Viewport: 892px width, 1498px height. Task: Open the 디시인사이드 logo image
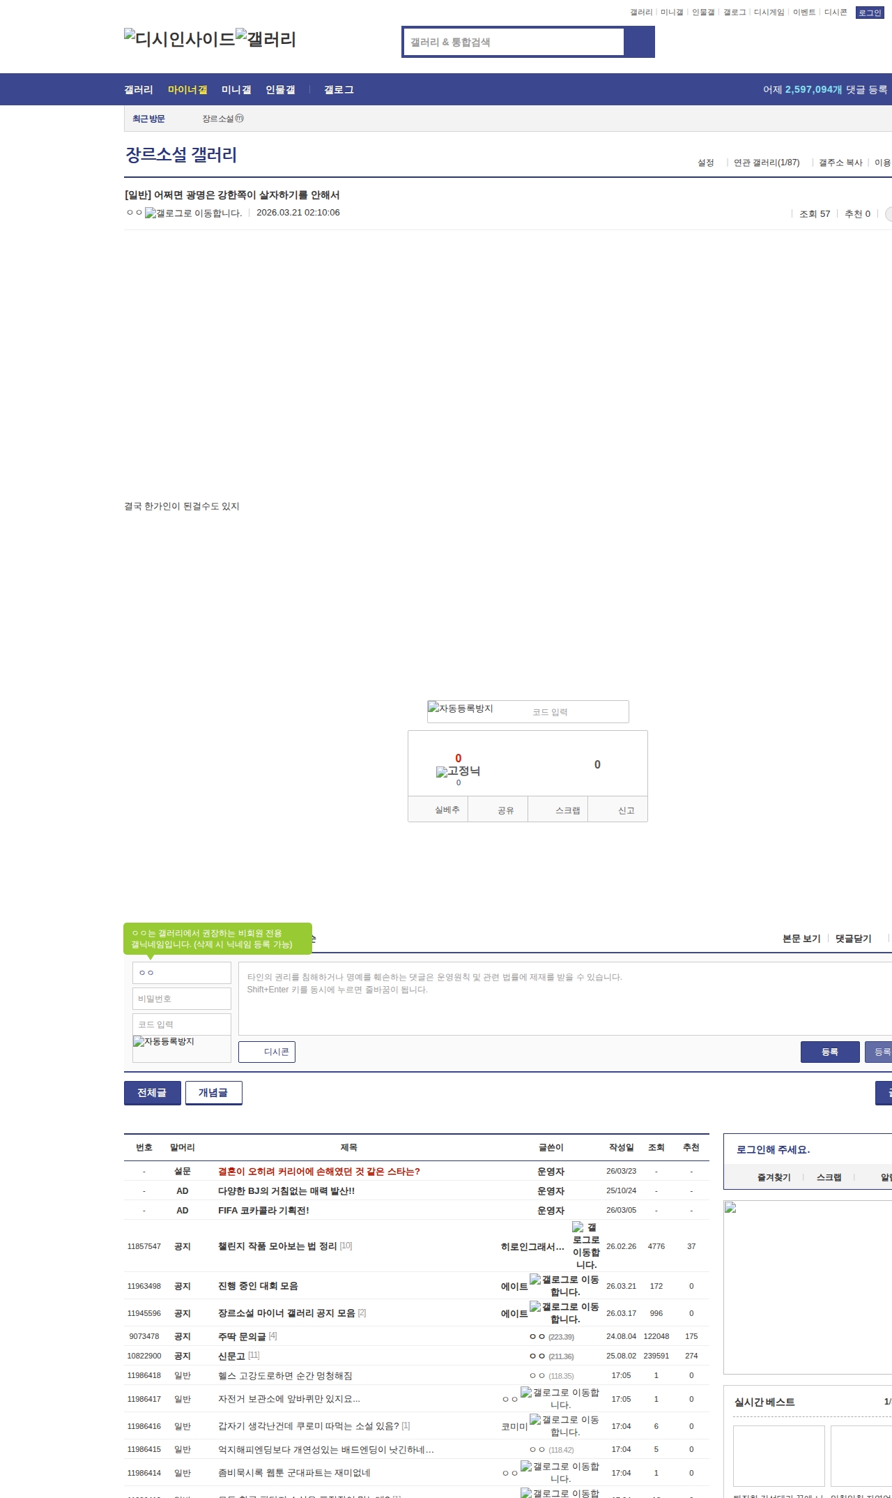[180, 38]
